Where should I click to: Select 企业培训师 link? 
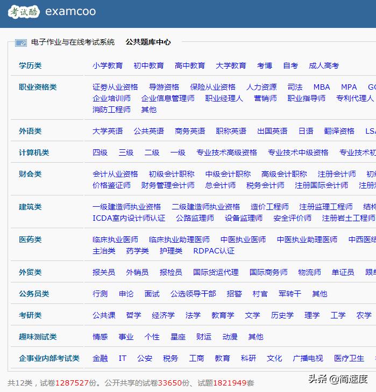(111, 98)
